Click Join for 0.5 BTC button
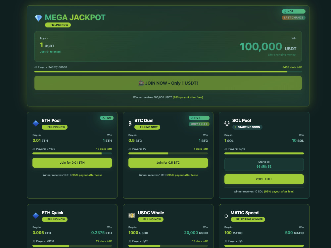The height and width of the screenshot is (248, 331). click(168, 163)
